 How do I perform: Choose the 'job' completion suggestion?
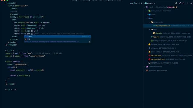pyautogui.click(x=57, y=39)
